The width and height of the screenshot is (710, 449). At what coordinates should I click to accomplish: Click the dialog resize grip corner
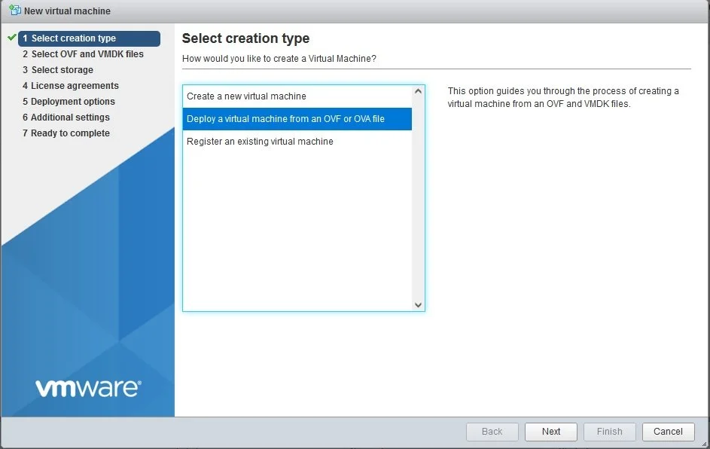coord(704,444)
